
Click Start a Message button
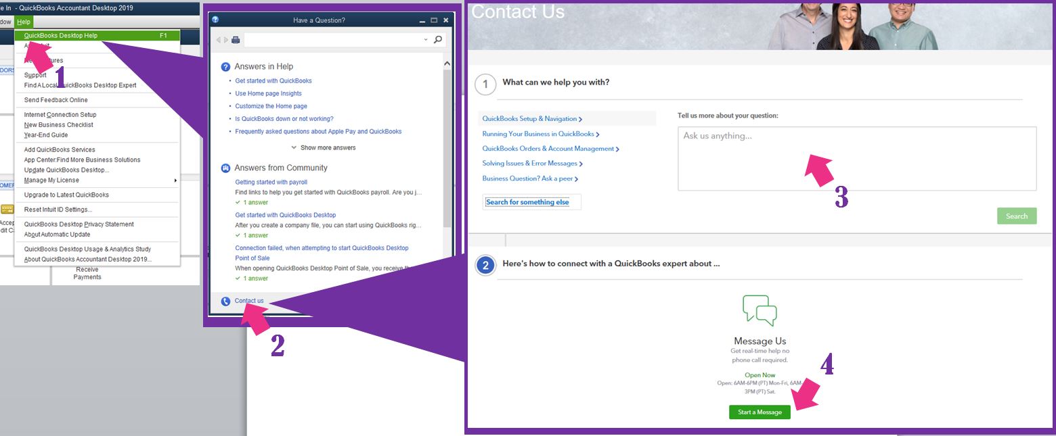[x=760, y=412]
